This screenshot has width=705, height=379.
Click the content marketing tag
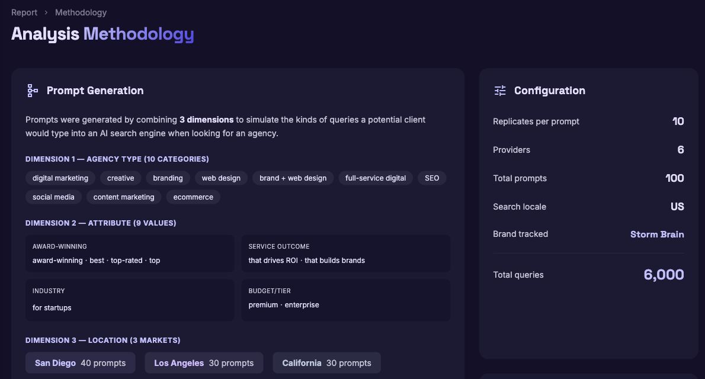pyautogui.click(x=124, y=197)
